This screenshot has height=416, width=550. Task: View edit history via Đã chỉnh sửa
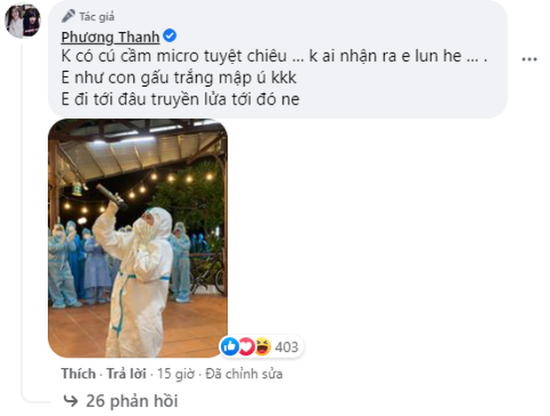coord(244,374)
